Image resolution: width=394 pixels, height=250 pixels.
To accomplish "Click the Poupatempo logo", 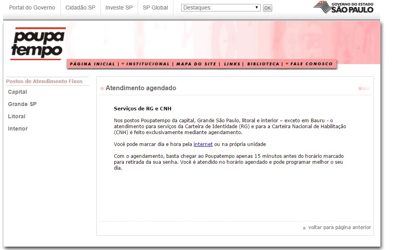I will click(38, 44).
